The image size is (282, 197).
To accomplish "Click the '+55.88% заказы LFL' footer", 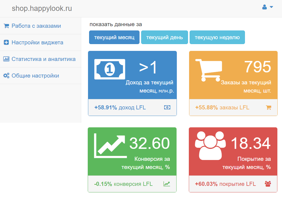I will coord(222,107).
